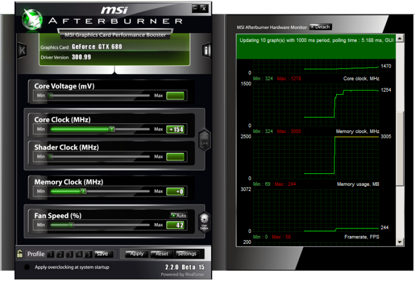Detach the hardware monitor panel

coord(320,27)
